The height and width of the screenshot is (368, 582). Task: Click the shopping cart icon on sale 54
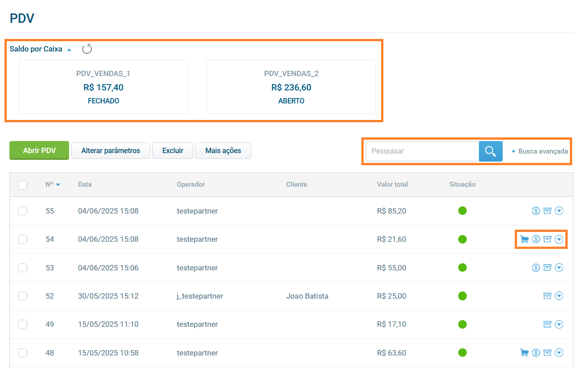click(524, 240)
